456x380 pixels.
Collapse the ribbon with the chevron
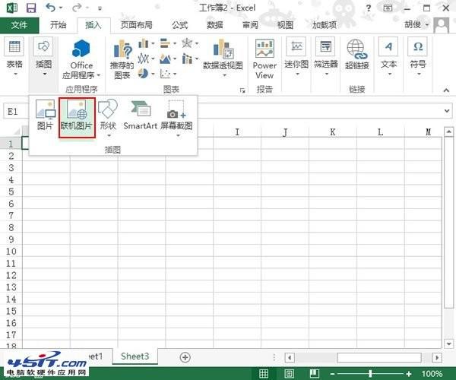[x=446, y=90]
